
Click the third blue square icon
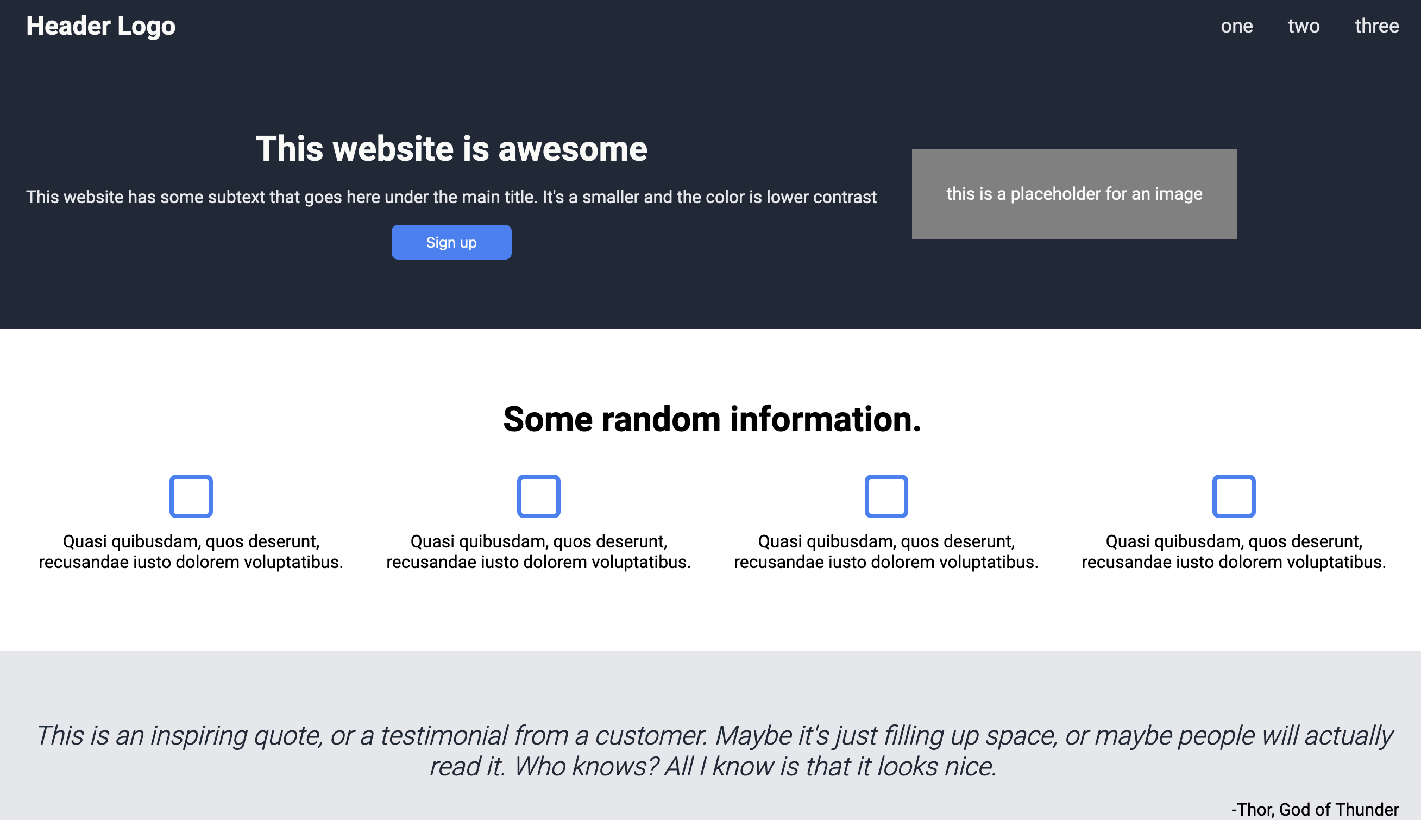click(x=886, y=496)
